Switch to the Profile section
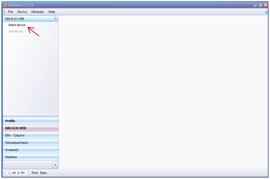 (x=30, y=121)
